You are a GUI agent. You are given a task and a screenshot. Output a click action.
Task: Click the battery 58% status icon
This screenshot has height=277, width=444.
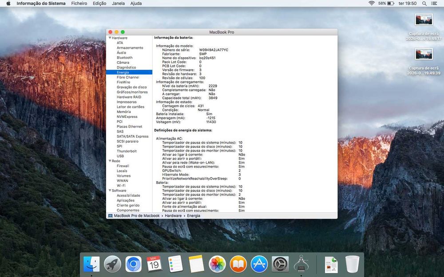386,4
